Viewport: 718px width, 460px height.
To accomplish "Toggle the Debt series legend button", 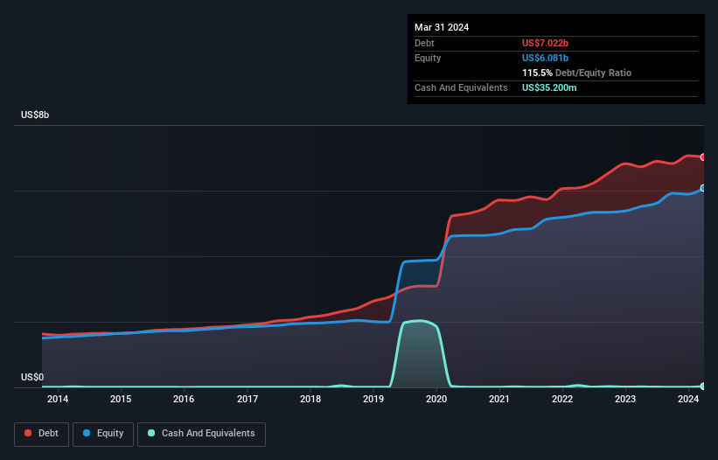I will 42,434.
